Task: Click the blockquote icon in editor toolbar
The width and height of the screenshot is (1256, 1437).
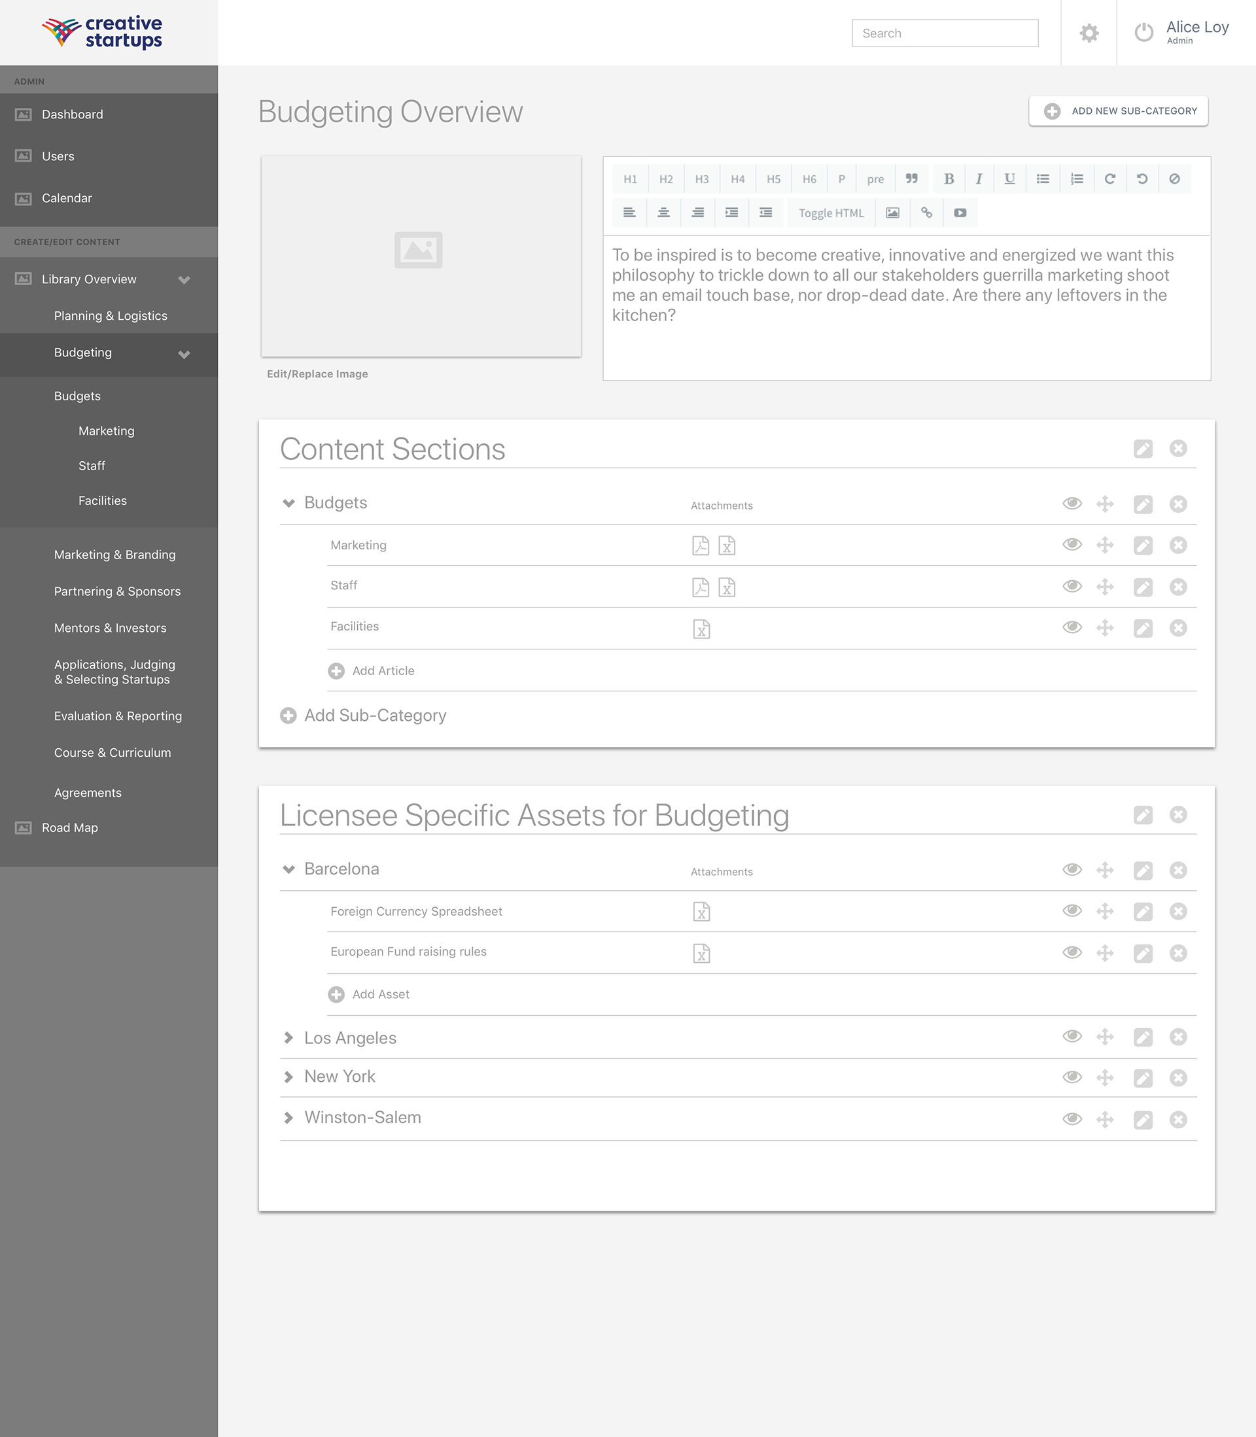Action: pos(911,179)
